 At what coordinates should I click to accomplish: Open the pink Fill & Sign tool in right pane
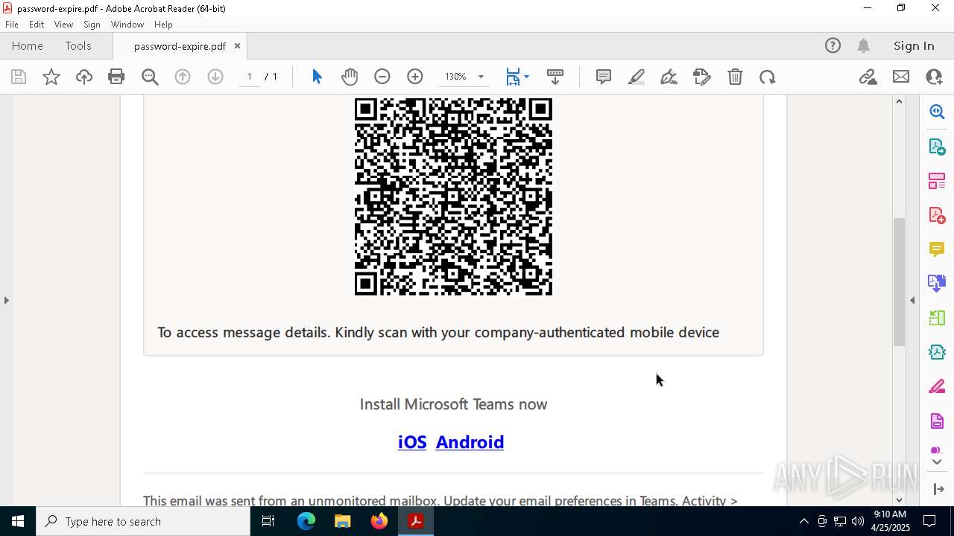point(937,387)
